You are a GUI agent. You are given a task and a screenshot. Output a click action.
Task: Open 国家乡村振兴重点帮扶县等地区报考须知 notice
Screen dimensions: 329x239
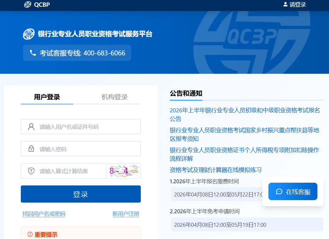[x=245, y=134]
